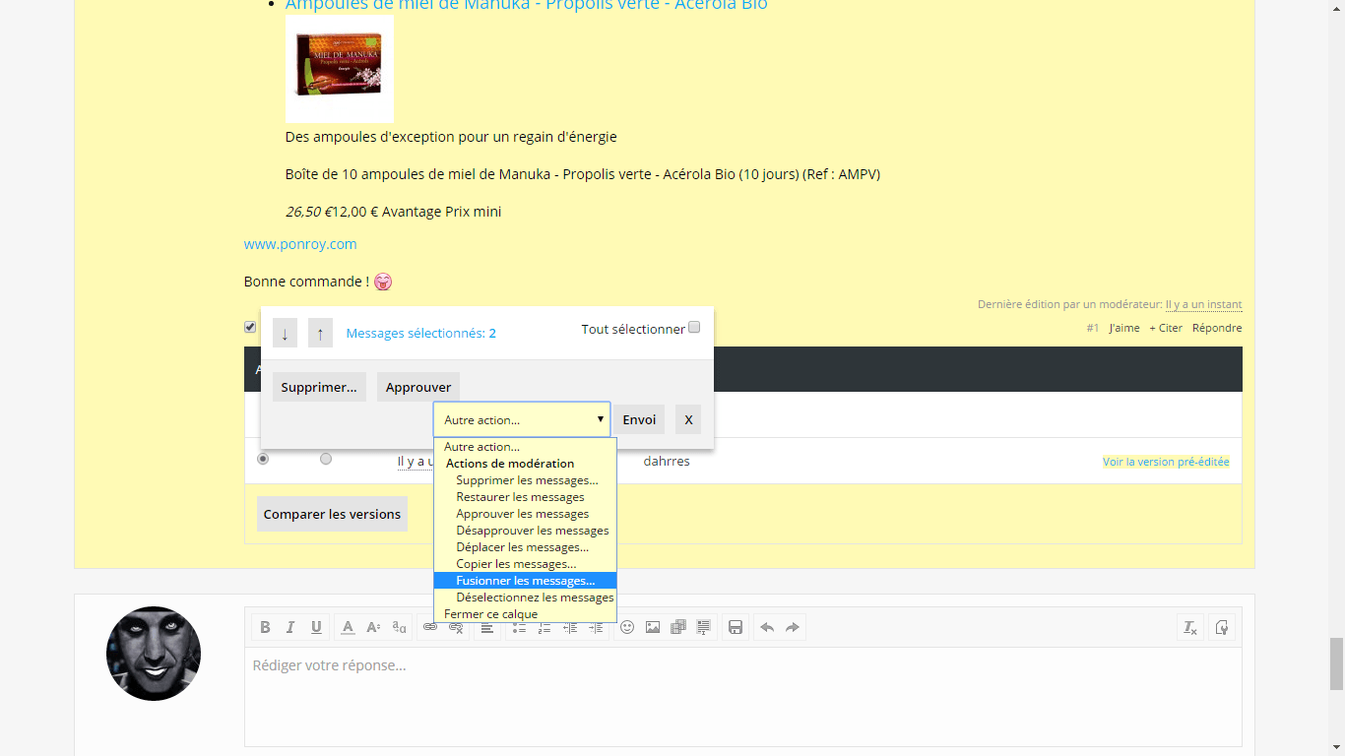Open the Autre action dropdown
Image resolution: width=1345 pixels, height=756 pixels.
tap(522, 419)
